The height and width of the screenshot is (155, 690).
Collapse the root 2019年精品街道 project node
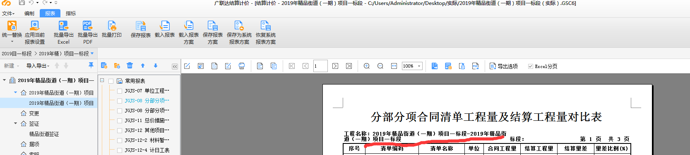click(5, 80)
